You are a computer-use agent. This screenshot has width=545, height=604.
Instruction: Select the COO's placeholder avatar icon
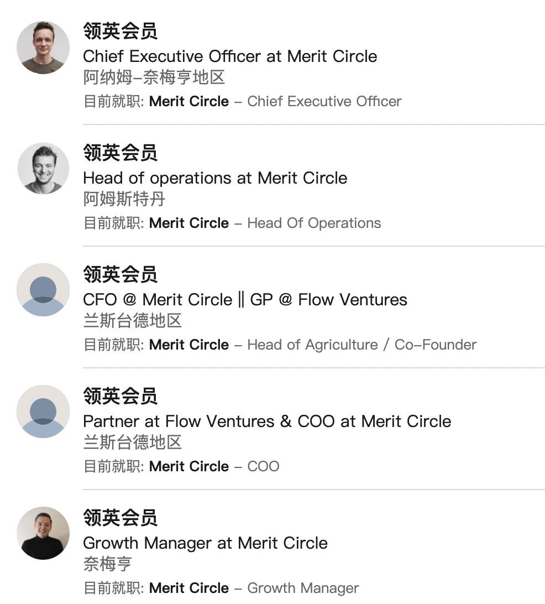[43, 412]
